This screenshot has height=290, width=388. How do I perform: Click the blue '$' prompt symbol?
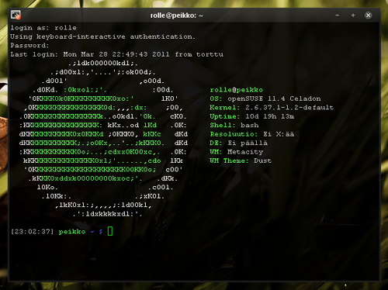click(x=101, y=232)
